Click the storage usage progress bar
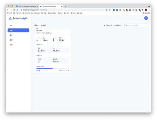The height and width of the screenshot is (120, 157). [53, 69]
